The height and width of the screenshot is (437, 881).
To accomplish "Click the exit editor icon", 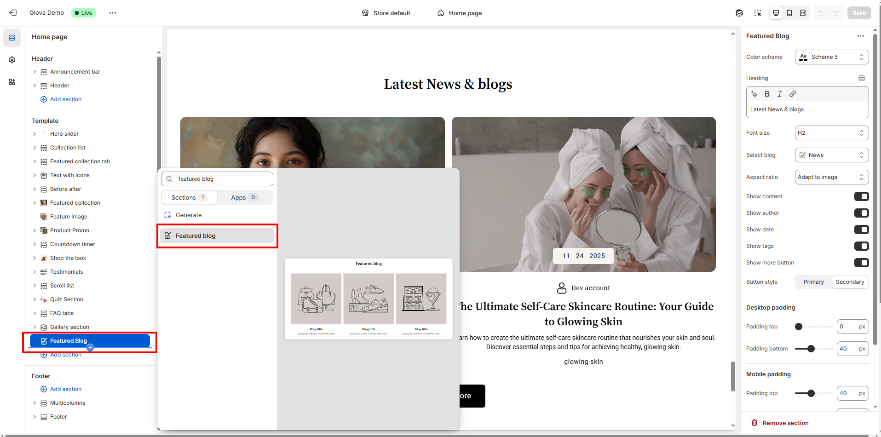I will click(x=13, y=13).
